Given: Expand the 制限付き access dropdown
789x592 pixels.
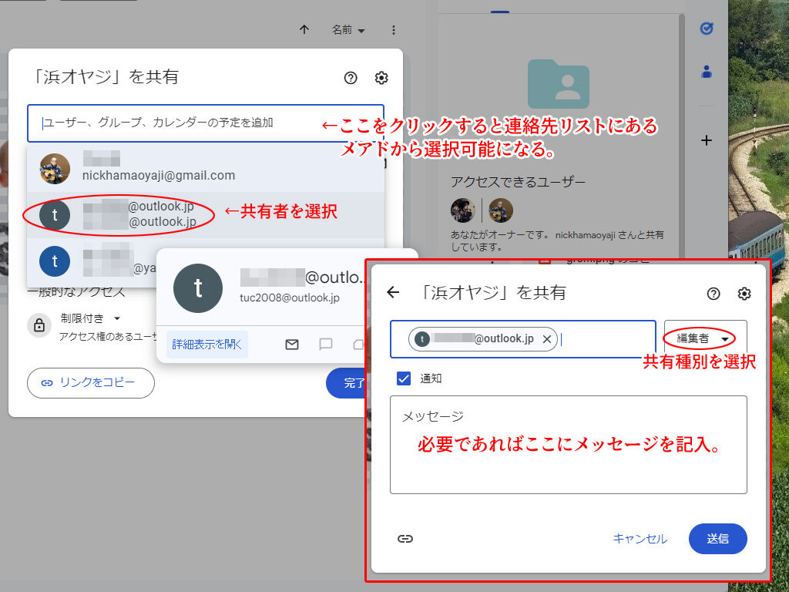Looking at the screenshot, I should 91,318.
